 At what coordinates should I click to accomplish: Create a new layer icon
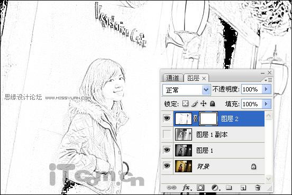[x=243, y=188]
